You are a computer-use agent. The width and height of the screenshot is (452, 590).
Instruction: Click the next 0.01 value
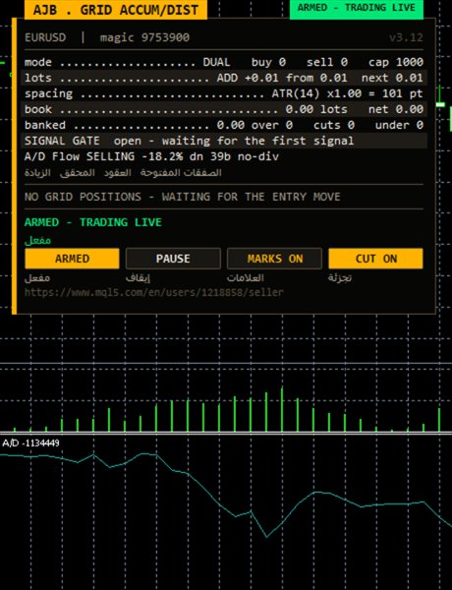[x=392, y=78]
